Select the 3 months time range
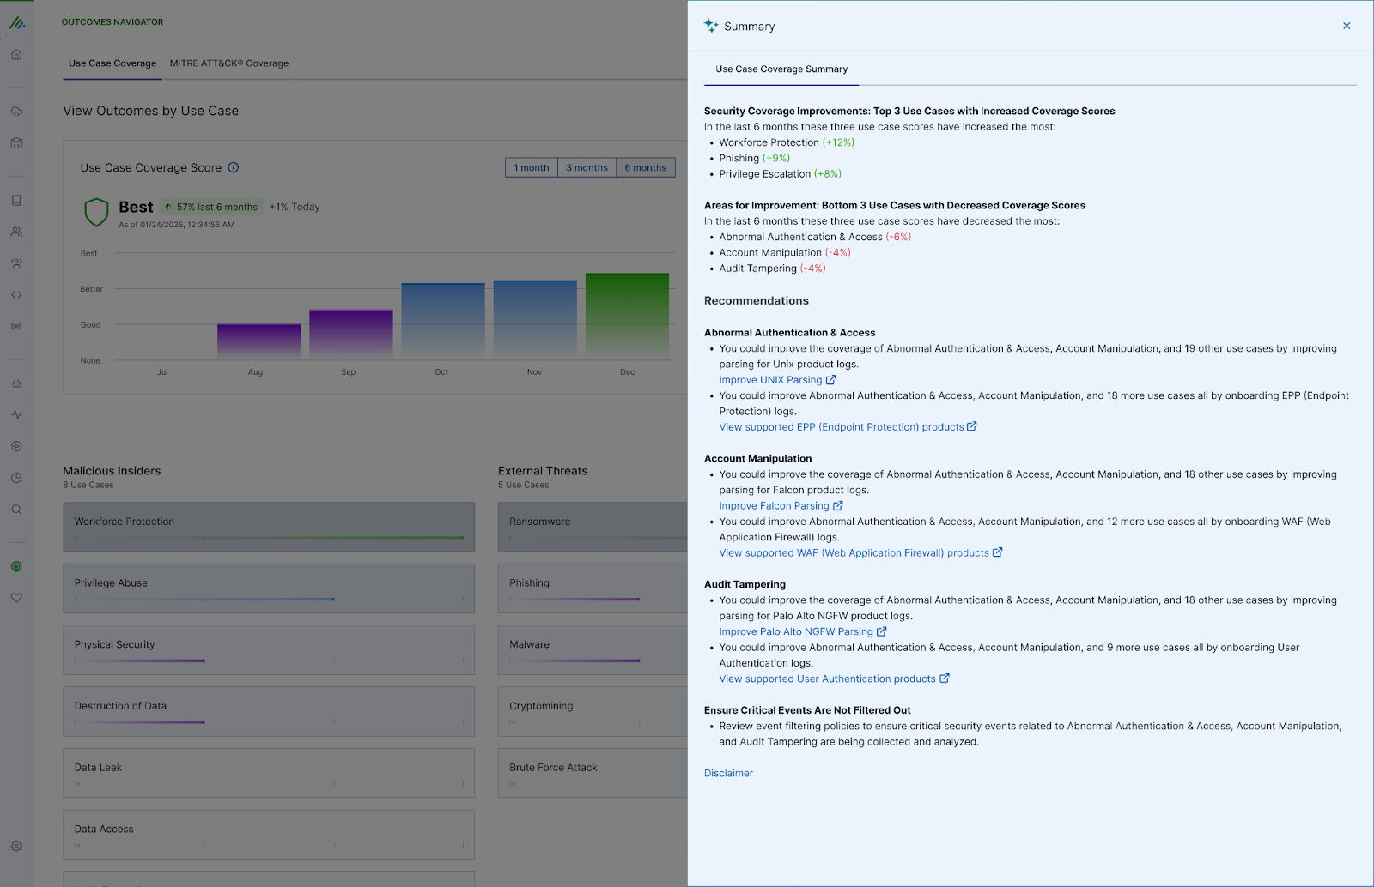The height and width of the screenshot is (887, 1374). [587, 168]
